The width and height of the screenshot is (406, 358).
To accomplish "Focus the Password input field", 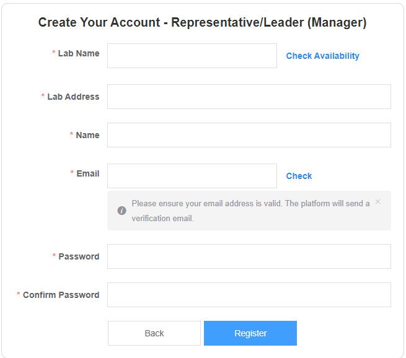I will 249,256.
